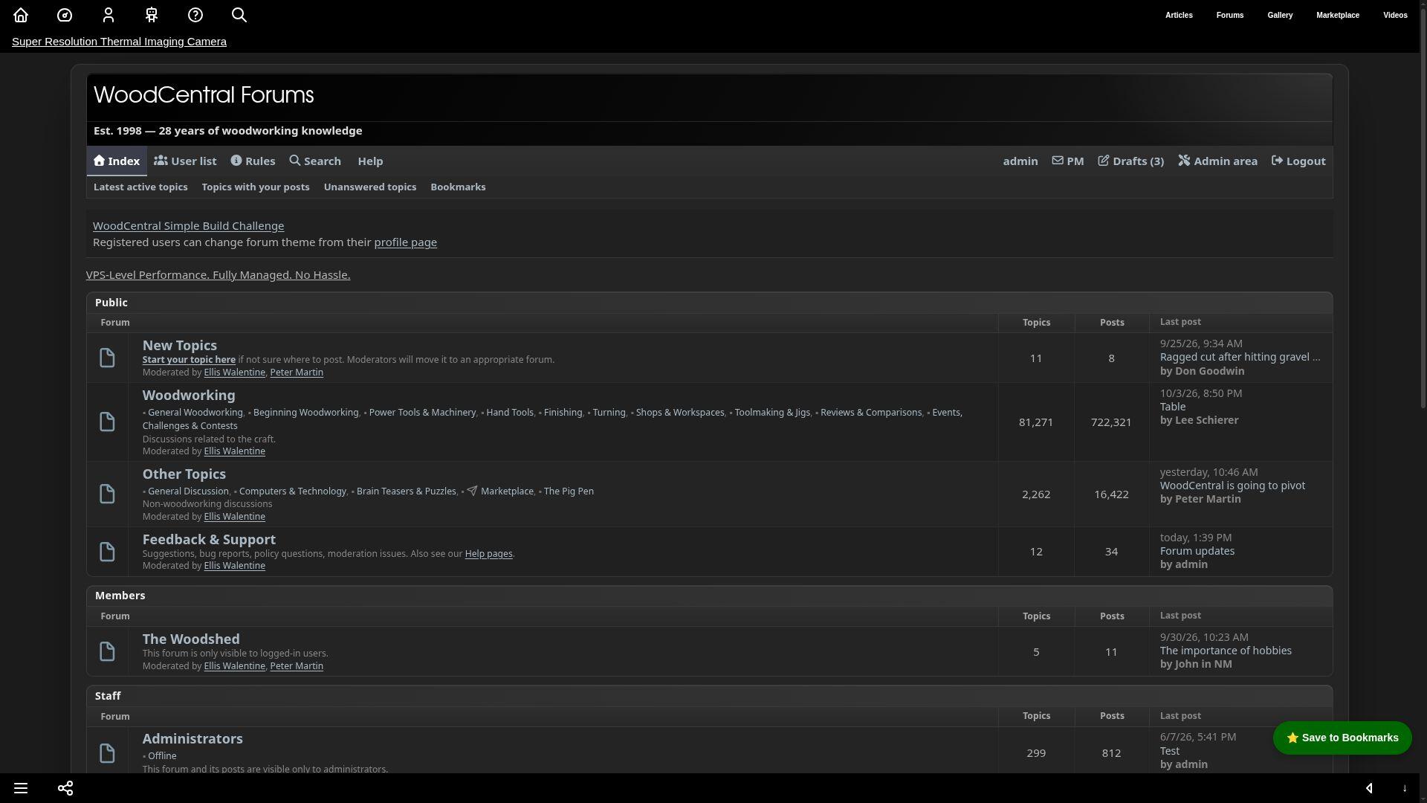
Task: Open the Marketplace subforum link
Action: click(x=507, y=491)
